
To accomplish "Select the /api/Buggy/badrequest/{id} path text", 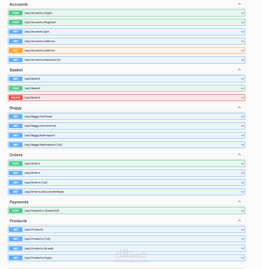I will click(43, 144).
